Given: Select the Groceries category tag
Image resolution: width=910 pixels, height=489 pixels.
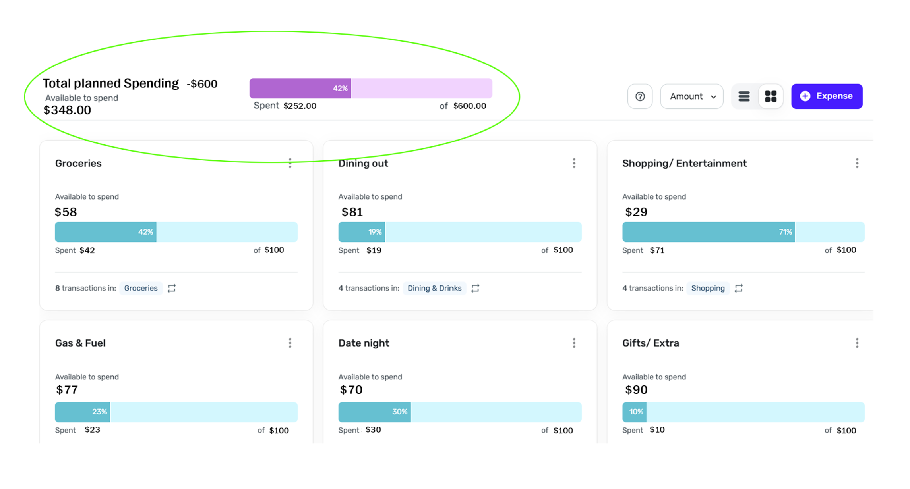Looking at the screenshot, I should [141, 288].
